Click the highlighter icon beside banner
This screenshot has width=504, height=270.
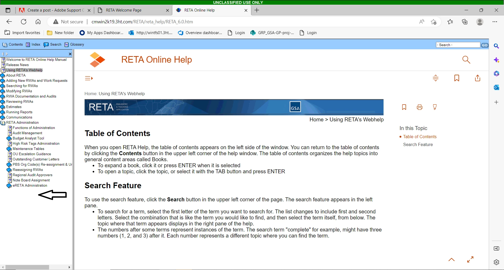coord(435,107)
